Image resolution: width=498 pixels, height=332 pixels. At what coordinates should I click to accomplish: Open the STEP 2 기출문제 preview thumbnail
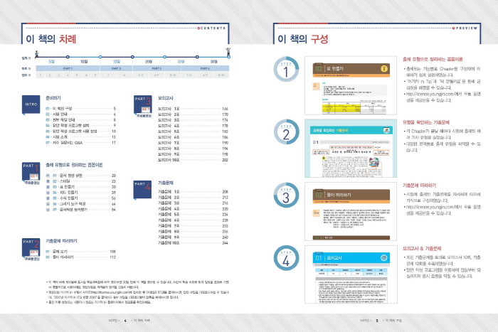(351, 148)
